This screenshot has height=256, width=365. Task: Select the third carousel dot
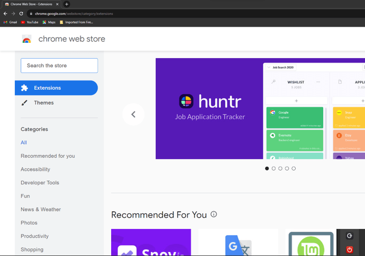coord(280,168)
